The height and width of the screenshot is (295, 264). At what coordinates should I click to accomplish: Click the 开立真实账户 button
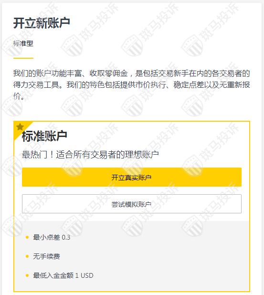coord(132,177)
